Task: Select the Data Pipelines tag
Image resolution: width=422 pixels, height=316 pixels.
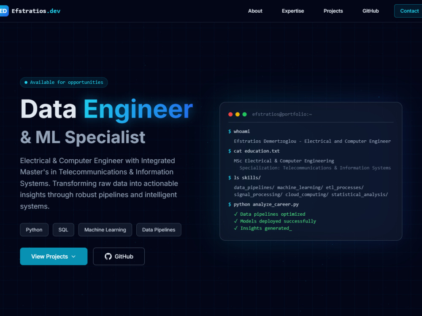Action: [x=159, y=230]
